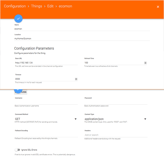Click the Timeout spinner arrows

(76, 79)
